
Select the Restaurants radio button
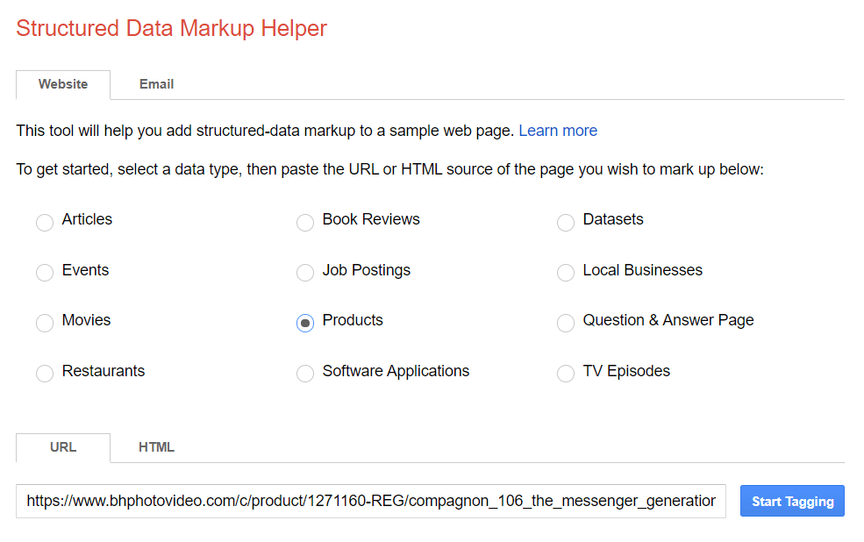pyautogui.click(x=45, y=374)
